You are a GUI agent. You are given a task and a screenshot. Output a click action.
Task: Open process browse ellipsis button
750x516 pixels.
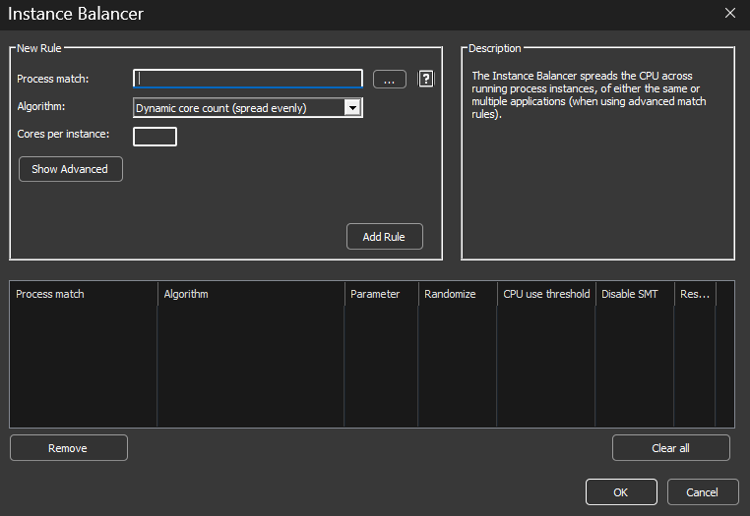point(390,80)
